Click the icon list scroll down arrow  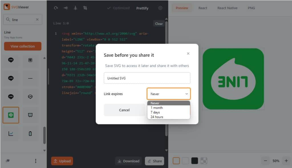(44, 150)
